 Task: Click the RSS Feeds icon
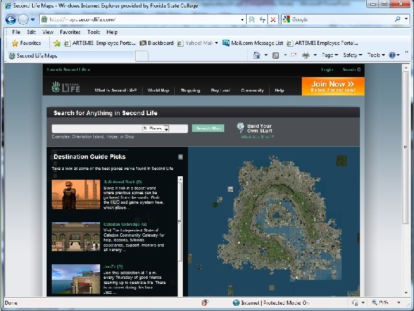tap(275, 55)
